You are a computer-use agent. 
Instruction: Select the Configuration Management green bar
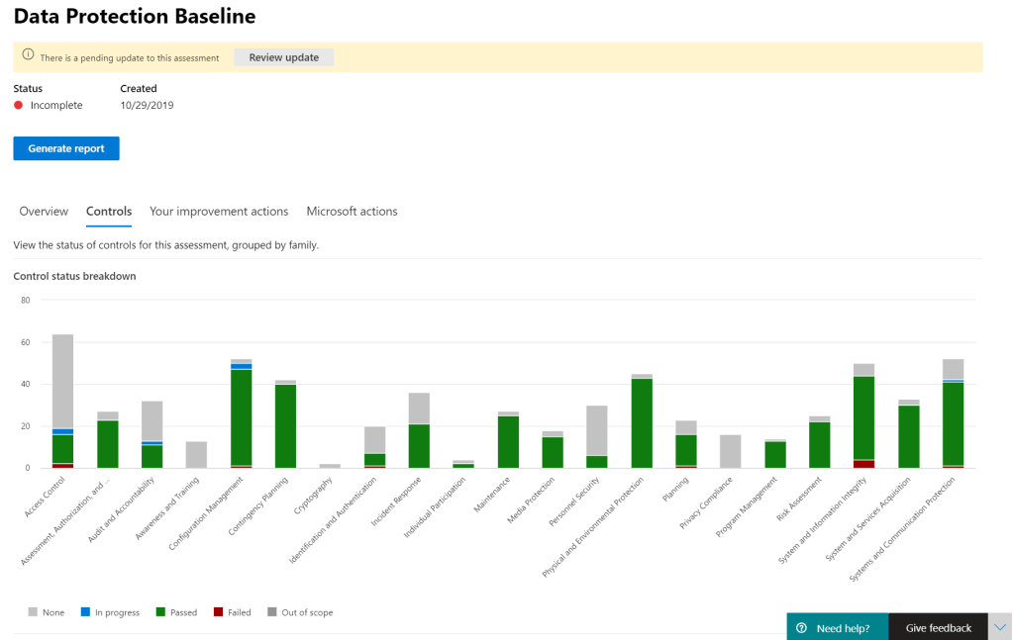[x=241, y=415]
